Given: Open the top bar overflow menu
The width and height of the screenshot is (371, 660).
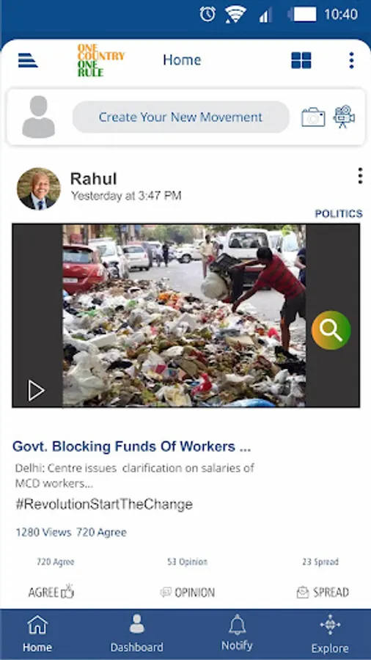Looking at the screenshot, I should 351,61.
